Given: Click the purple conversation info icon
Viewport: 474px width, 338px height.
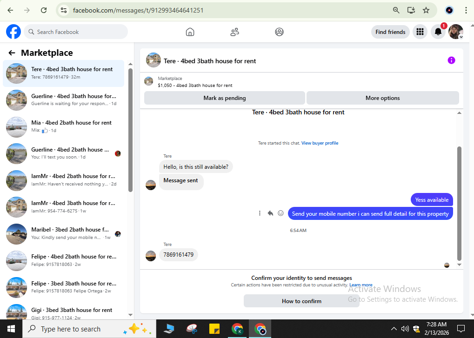Looking at the screenshot, I should [x=451, y=60].
